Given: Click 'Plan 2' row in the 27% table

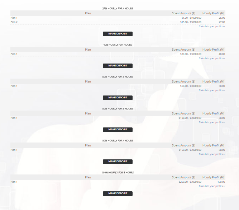Looking at the screenshot, I should coord(118,22).
